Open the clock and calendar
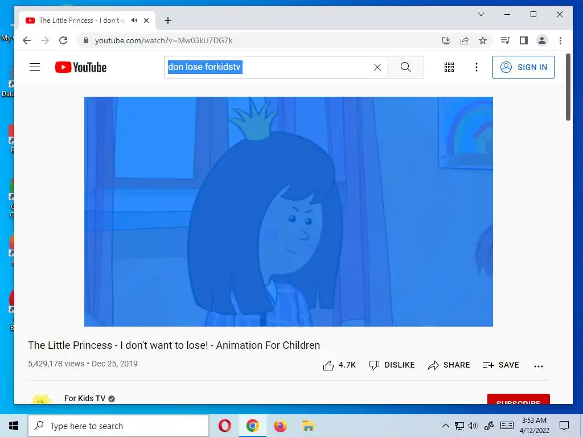 (534, 426)
